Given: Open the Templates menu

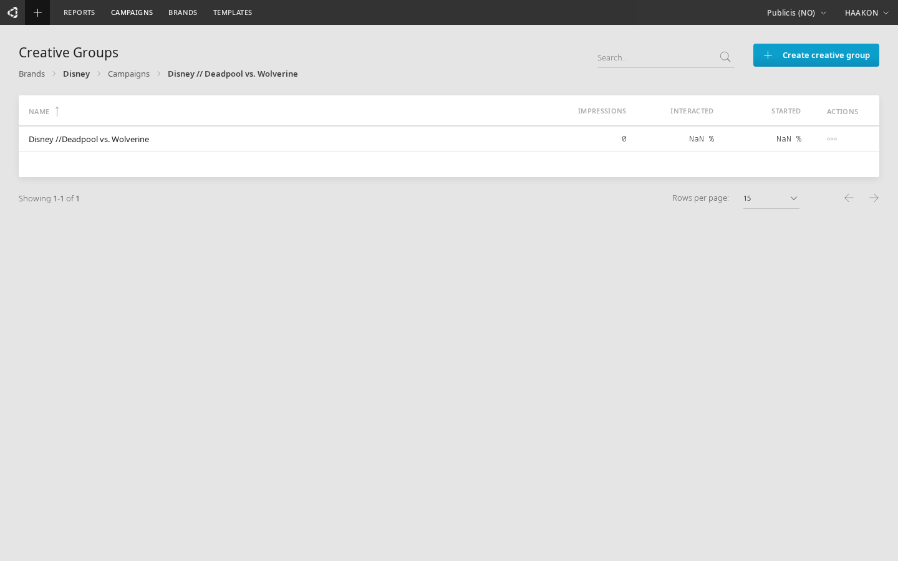Looking at the screenshot, I should point(233,12).
